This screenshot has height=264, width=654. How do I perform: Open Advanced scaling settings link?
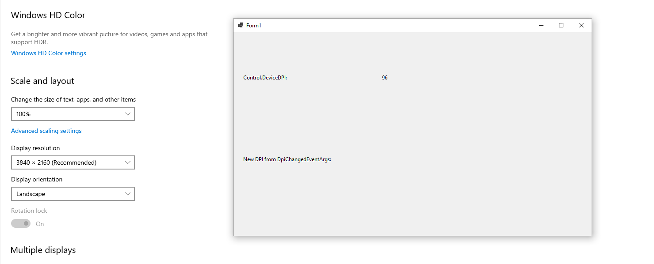click(46, 131)
